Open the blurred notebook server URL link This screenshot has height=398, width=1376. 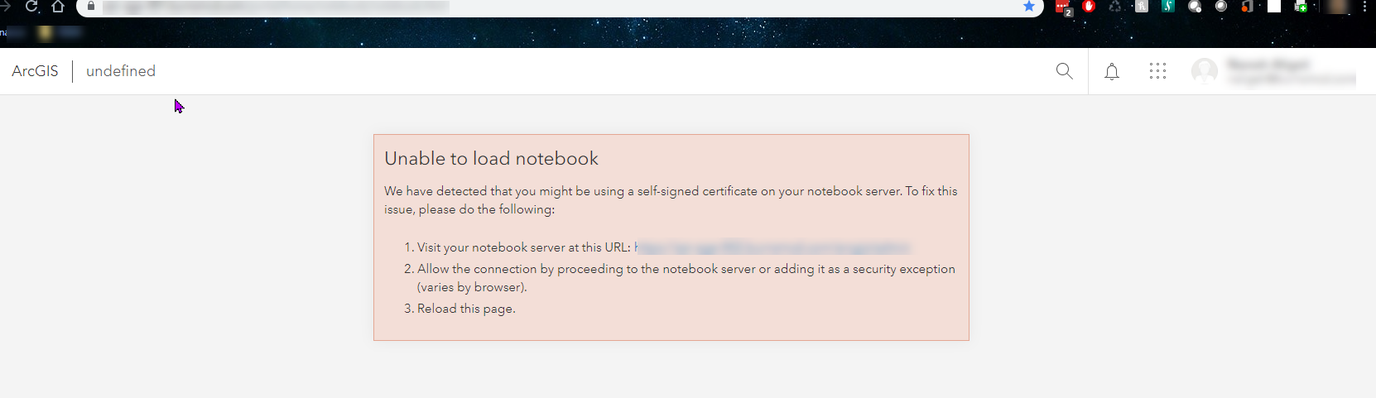click(772, 247)
